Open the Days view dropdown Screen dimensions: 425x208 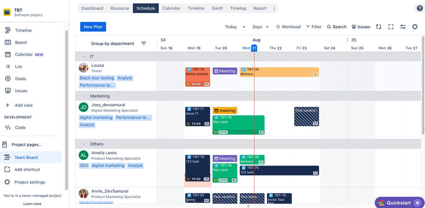(x=260, y=27)
